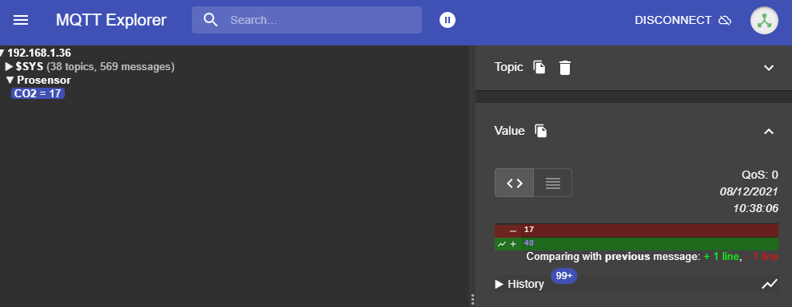Open the History chart icon
This screenshot has width=792, height=307.
[x=770, y=285]
